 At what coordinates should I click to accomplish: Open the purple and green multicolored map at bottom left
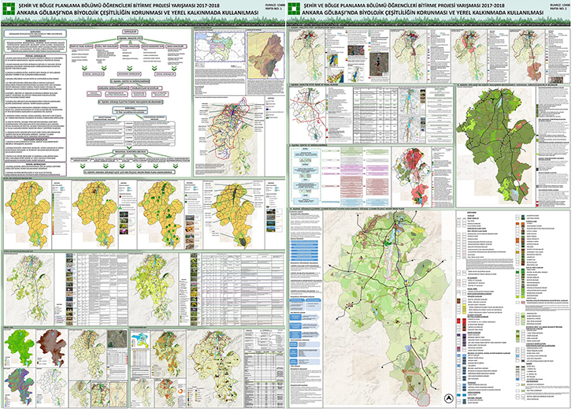click(19, 385)
